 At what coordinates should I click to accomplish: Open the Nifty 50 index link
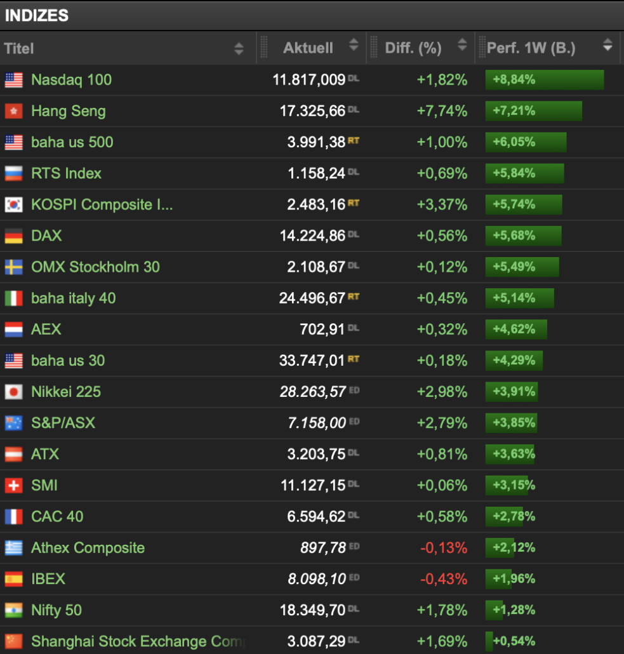tap(56, 610)
